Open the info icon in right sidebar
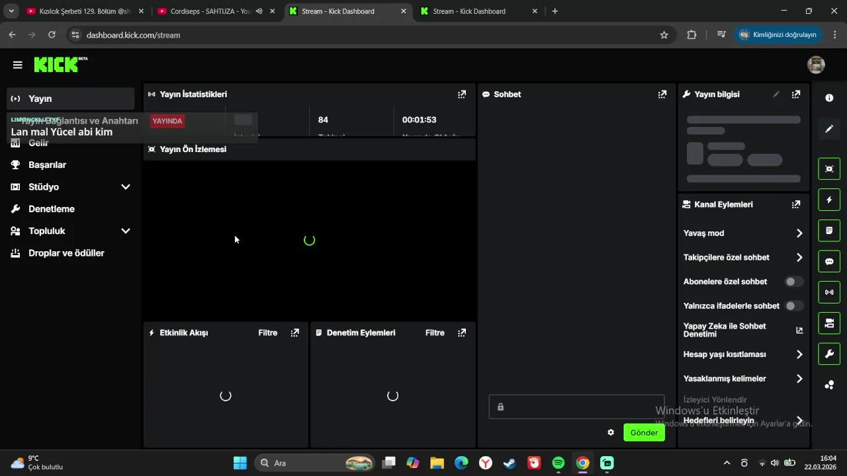The width and height of the screenshot is (847, 476). 829,98
